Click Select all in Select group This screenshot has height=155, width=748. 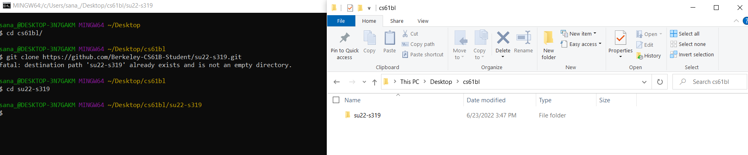tap(685, 34)
